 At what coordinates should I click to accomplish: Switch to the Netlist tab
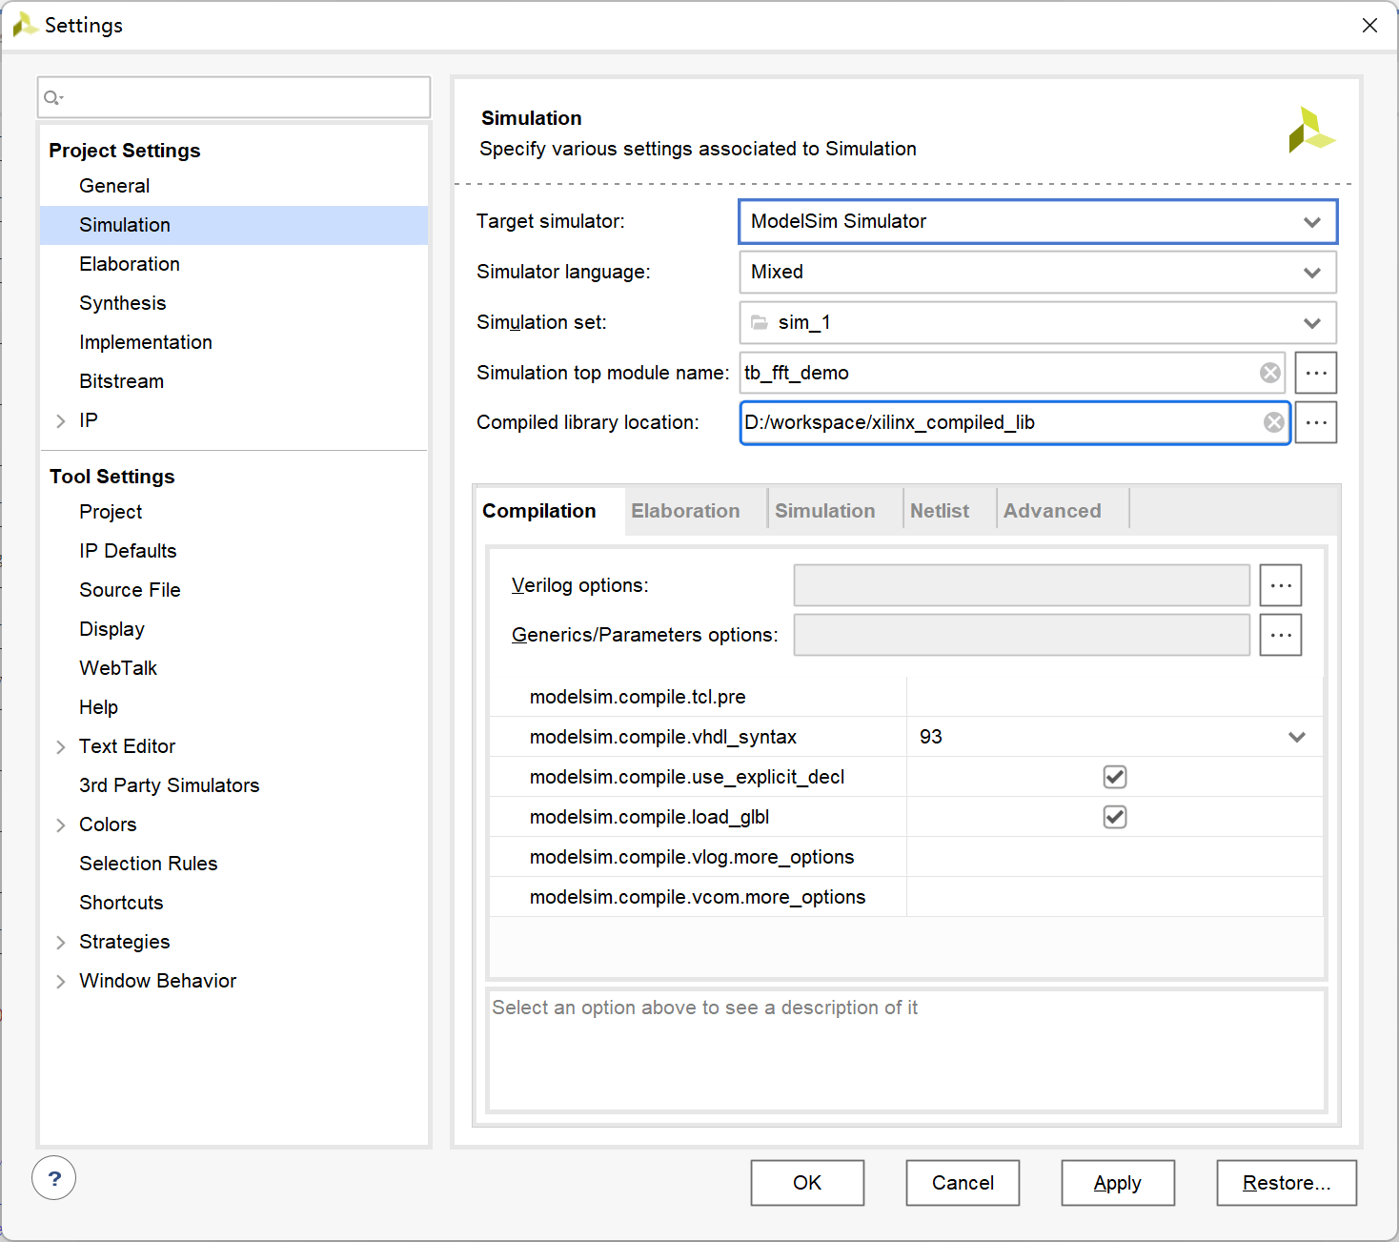tap(949, 511)
